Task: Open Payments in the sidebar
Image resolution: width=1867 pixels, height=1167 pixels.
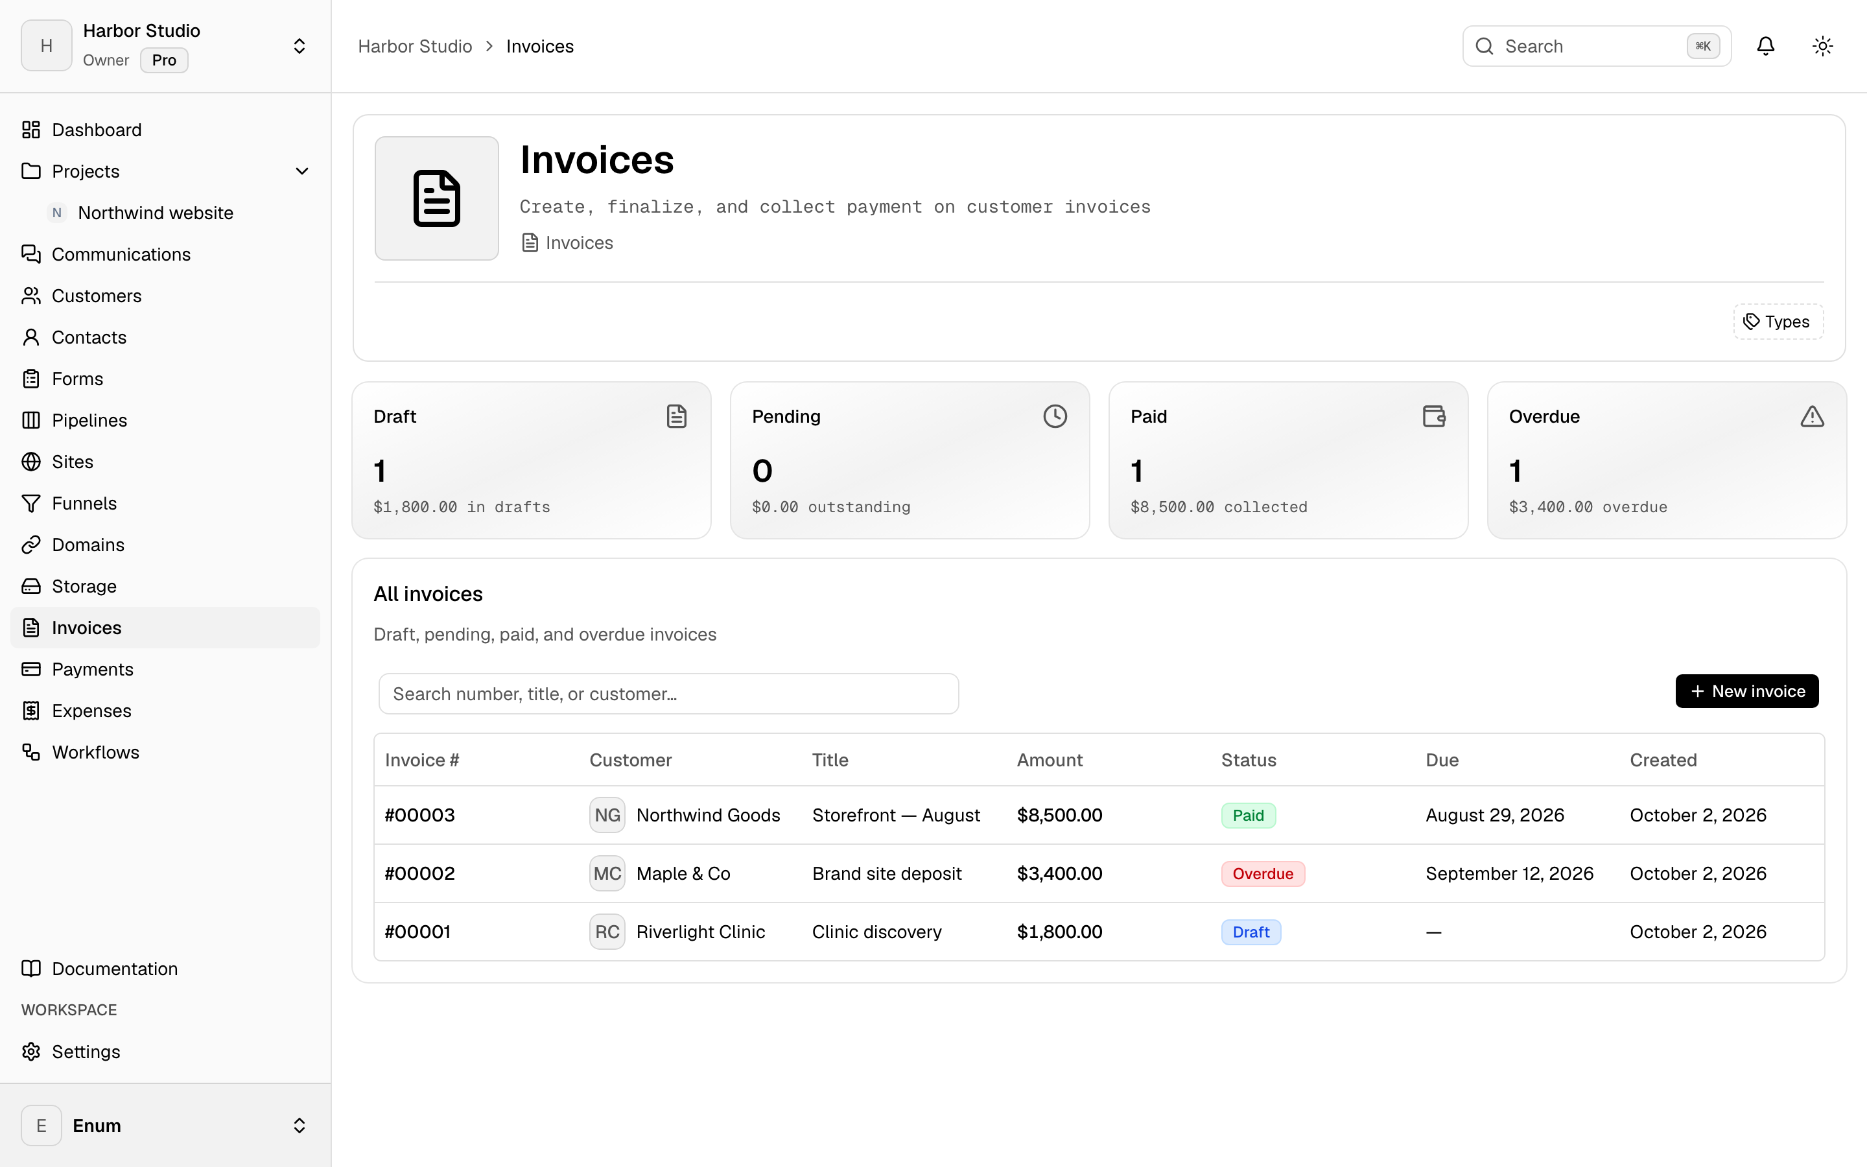Action: point(165,669)
